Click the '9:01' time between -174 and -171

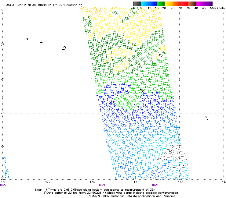point(102,185)
